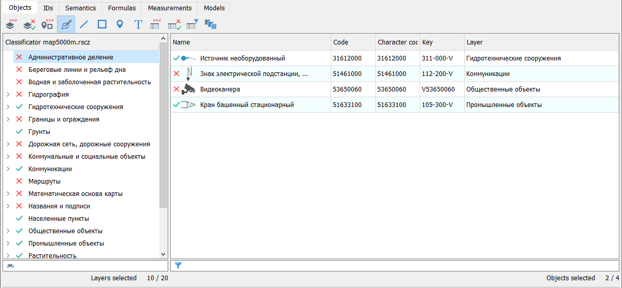622x288 pixels.
Task: Toggle the red X on Видеокамера row
Action: (176, 89)
